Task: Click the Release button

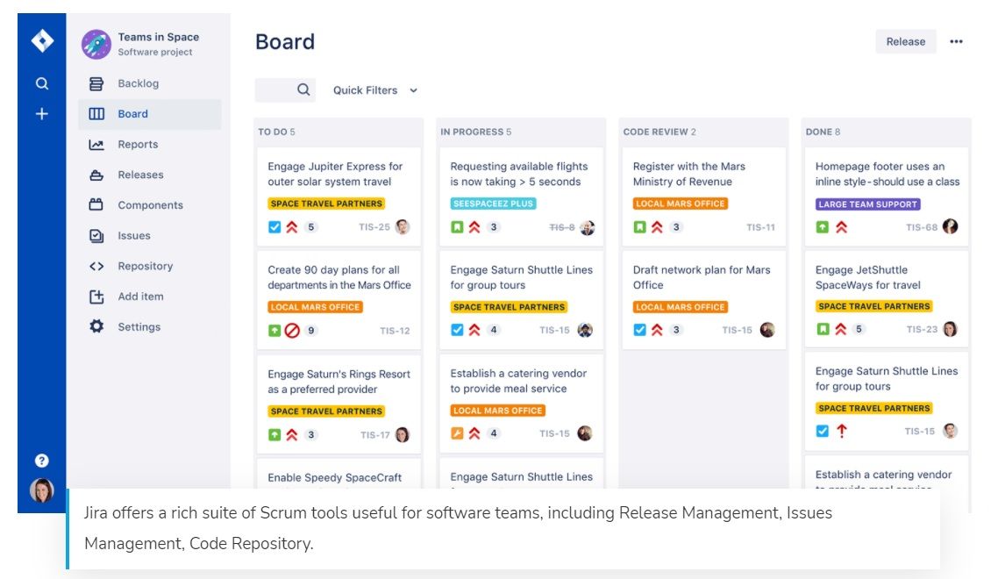Action: click(x=906, y=41)
